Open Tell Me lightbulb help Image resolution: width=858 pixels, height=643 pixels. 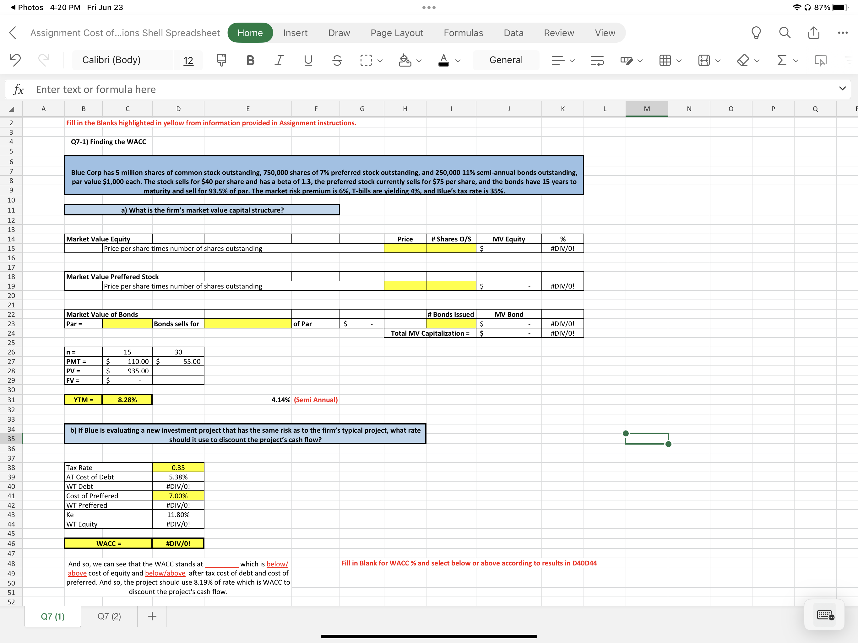click(756, 33)
